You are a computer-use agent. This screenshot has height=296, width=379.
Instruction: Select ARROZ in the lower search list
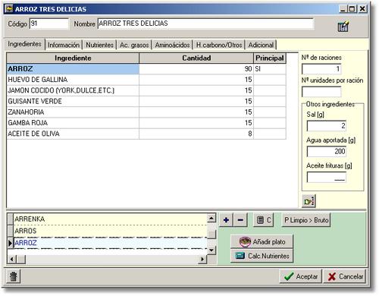click(x=111, y=243)
